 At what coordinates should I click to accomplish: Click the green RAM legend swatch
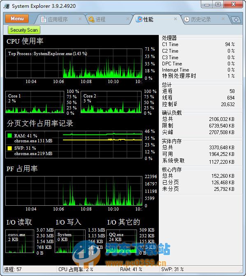tap(10, 136)
